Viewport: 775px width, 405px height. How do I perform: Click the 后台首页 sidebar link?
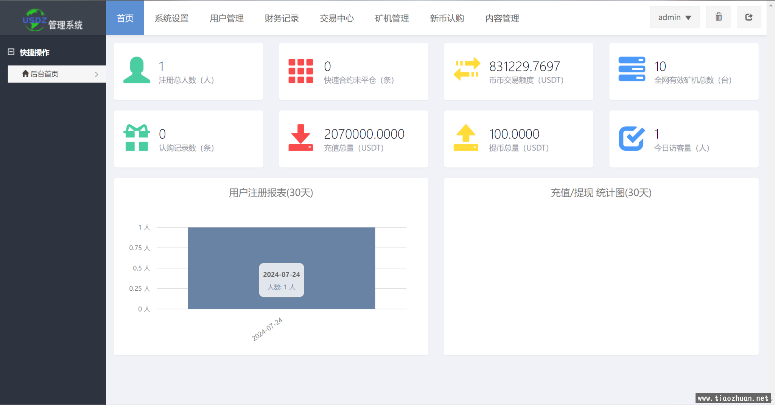click(45, 74)
